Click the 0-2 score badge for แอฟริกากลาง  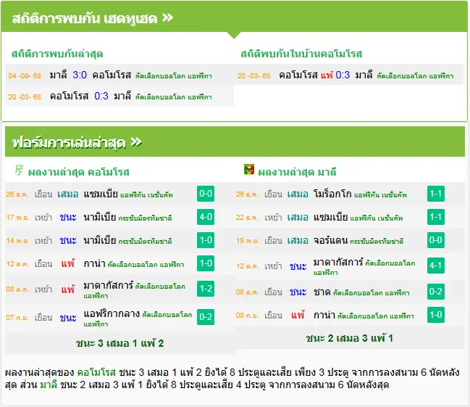click(x=206, y=317)
